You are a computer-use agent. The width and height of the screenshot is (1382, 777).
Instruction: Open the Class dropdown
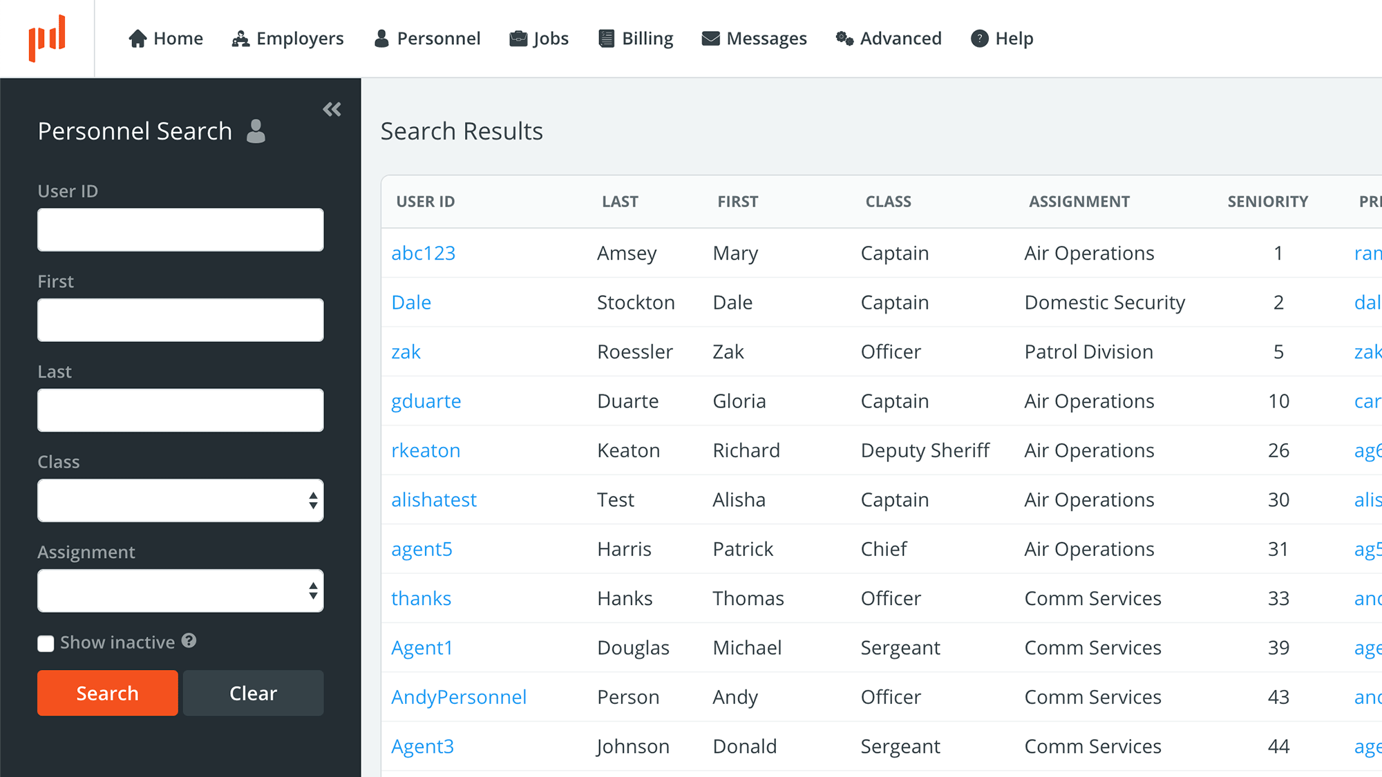coord(180,500)
